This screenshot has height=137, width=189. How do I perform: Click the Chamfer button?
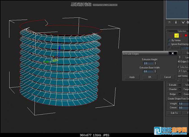click(173, 89)
